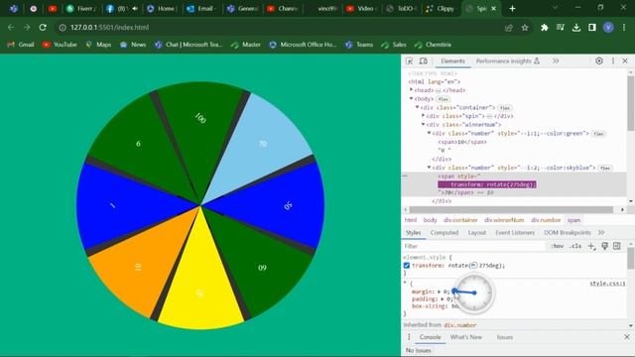Image resolution: width=635 pixels, height=357 pixels.
Task: Go forward in the browser
Action: pyautogui.click(x=27, y=27)
